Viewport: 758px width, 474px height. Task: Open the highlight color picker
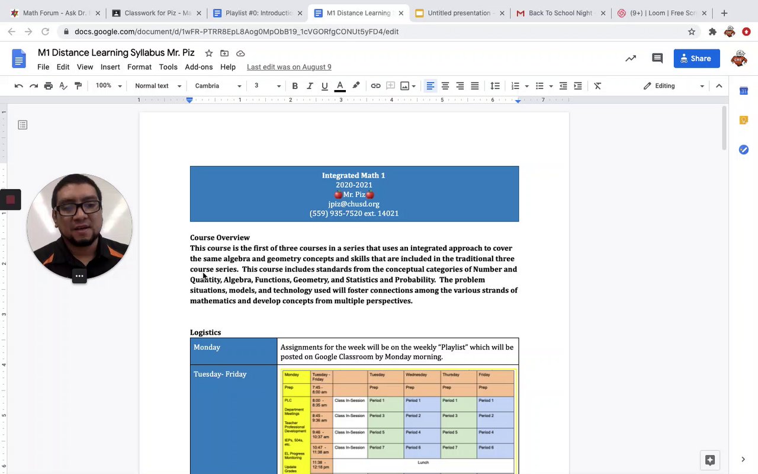click(356, 86)
